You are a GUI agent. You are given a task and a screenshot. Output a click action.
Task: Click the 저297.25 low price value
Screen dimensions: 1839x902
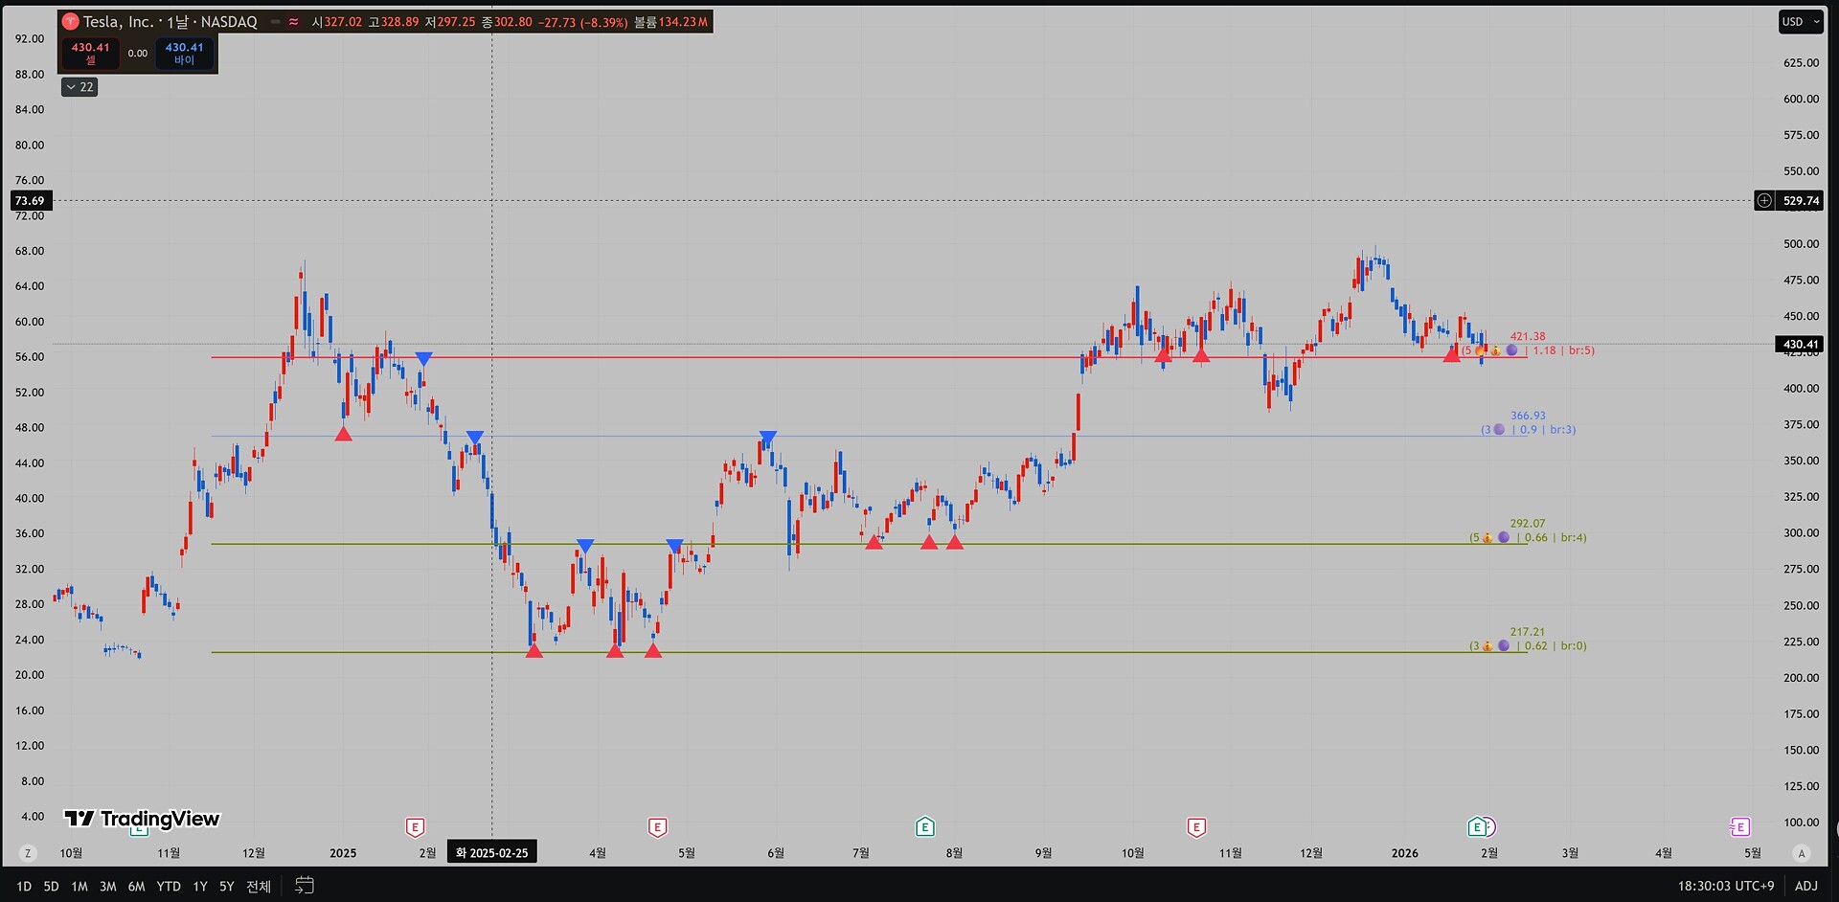450,22
